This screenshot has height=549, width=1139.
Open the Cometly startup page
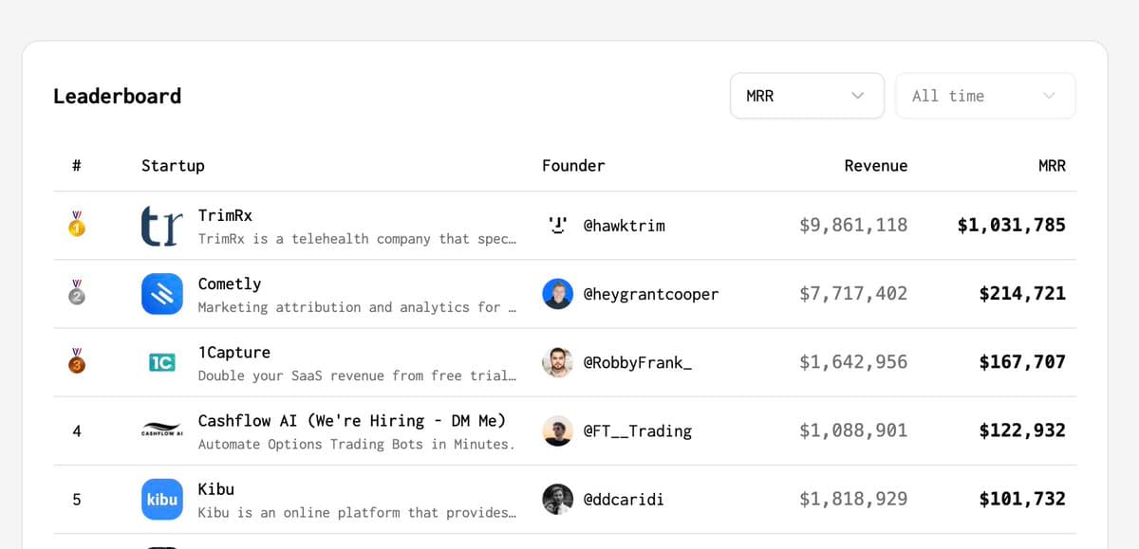[x=230, y=284]
